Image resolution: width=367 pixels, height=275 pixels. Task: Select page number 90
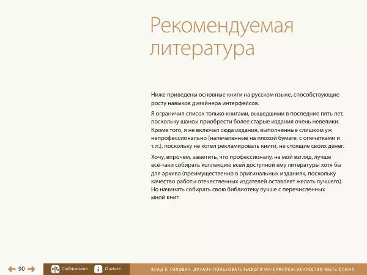click(x=21, y=269)
